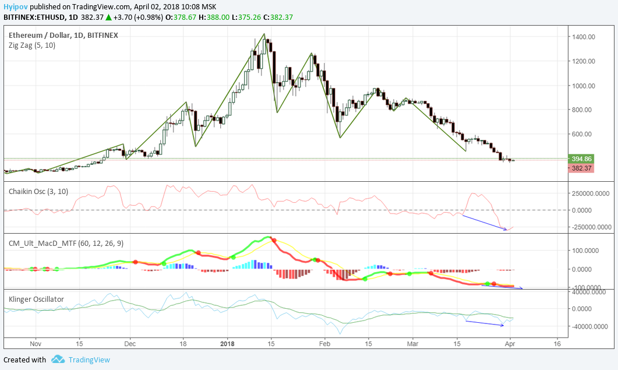Click the green 394.86 price tag
This screenshot has width=618, height=370.
[x=581, y=159]
